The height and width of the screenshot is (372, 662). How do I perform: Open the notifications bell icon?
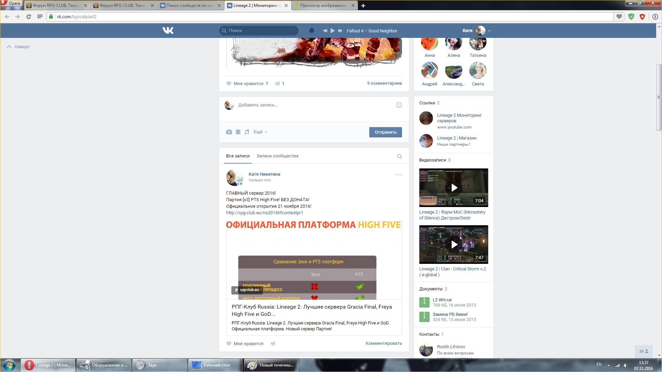[x=312, y=31]
